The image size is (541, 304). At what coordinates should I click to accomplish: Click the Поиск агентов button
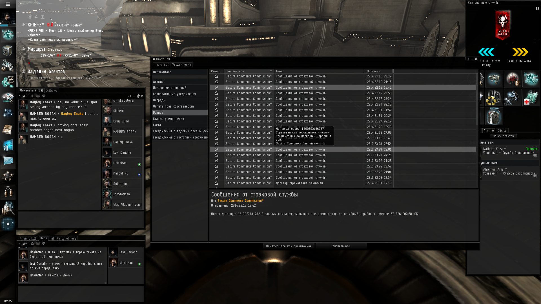click(x=503, y=136)
